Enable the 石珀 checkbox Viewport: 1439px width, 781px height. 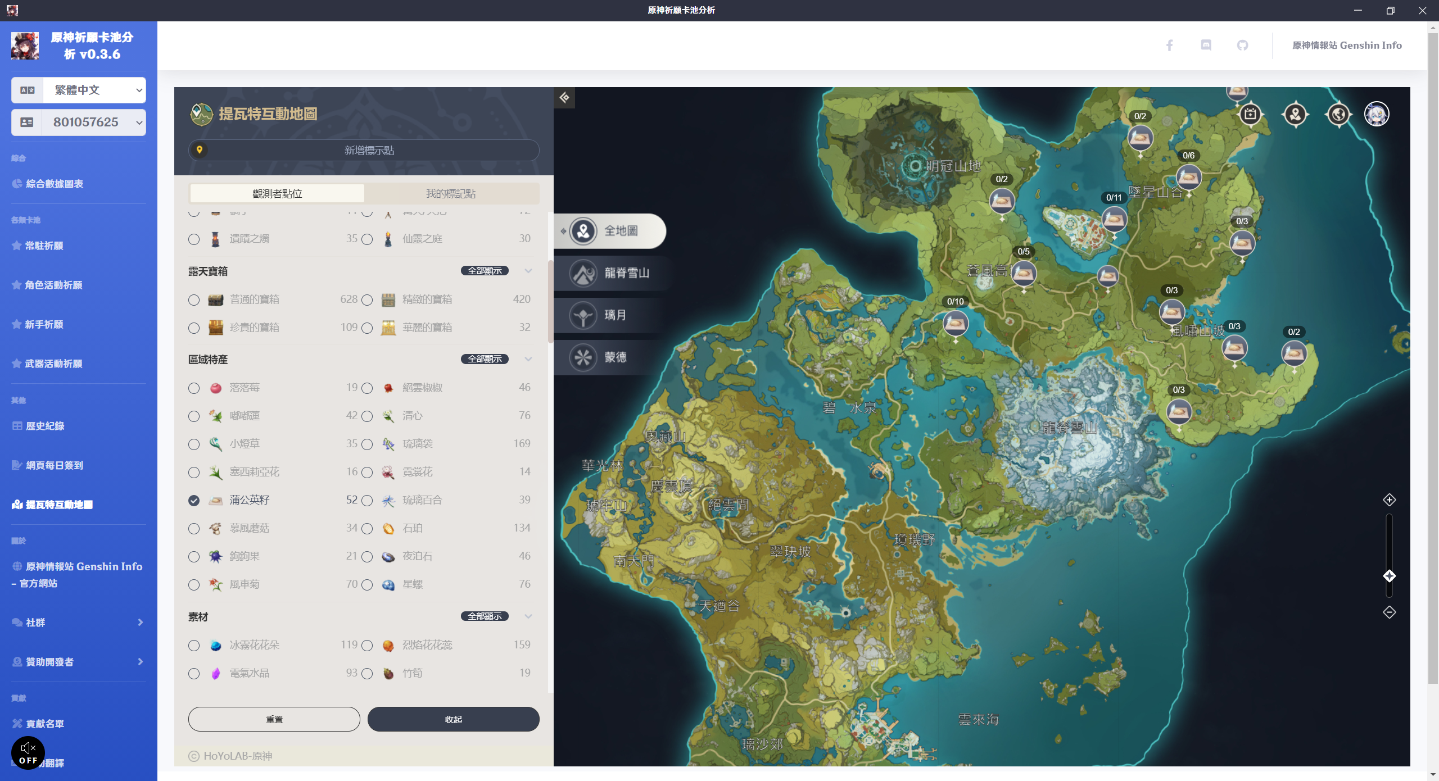click(x=367, y=528)
